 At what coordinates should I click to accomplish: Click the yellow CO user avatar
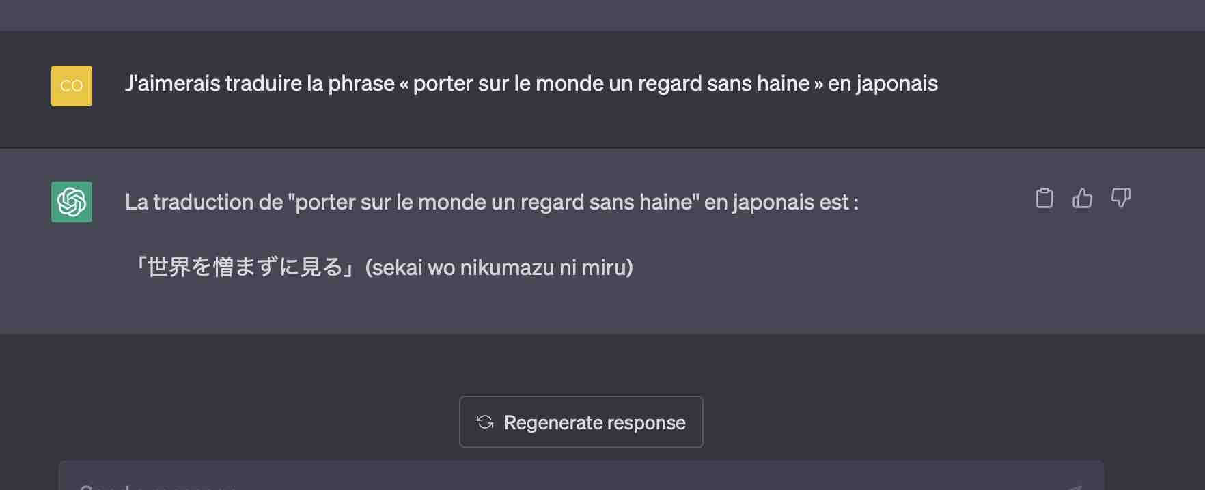[x=72, y=86]
